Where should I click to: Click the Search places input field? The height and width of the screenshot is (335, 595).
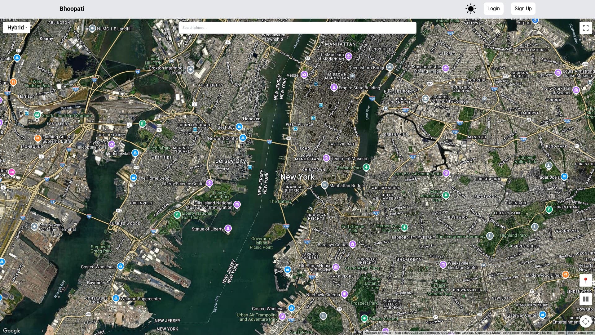297,28
